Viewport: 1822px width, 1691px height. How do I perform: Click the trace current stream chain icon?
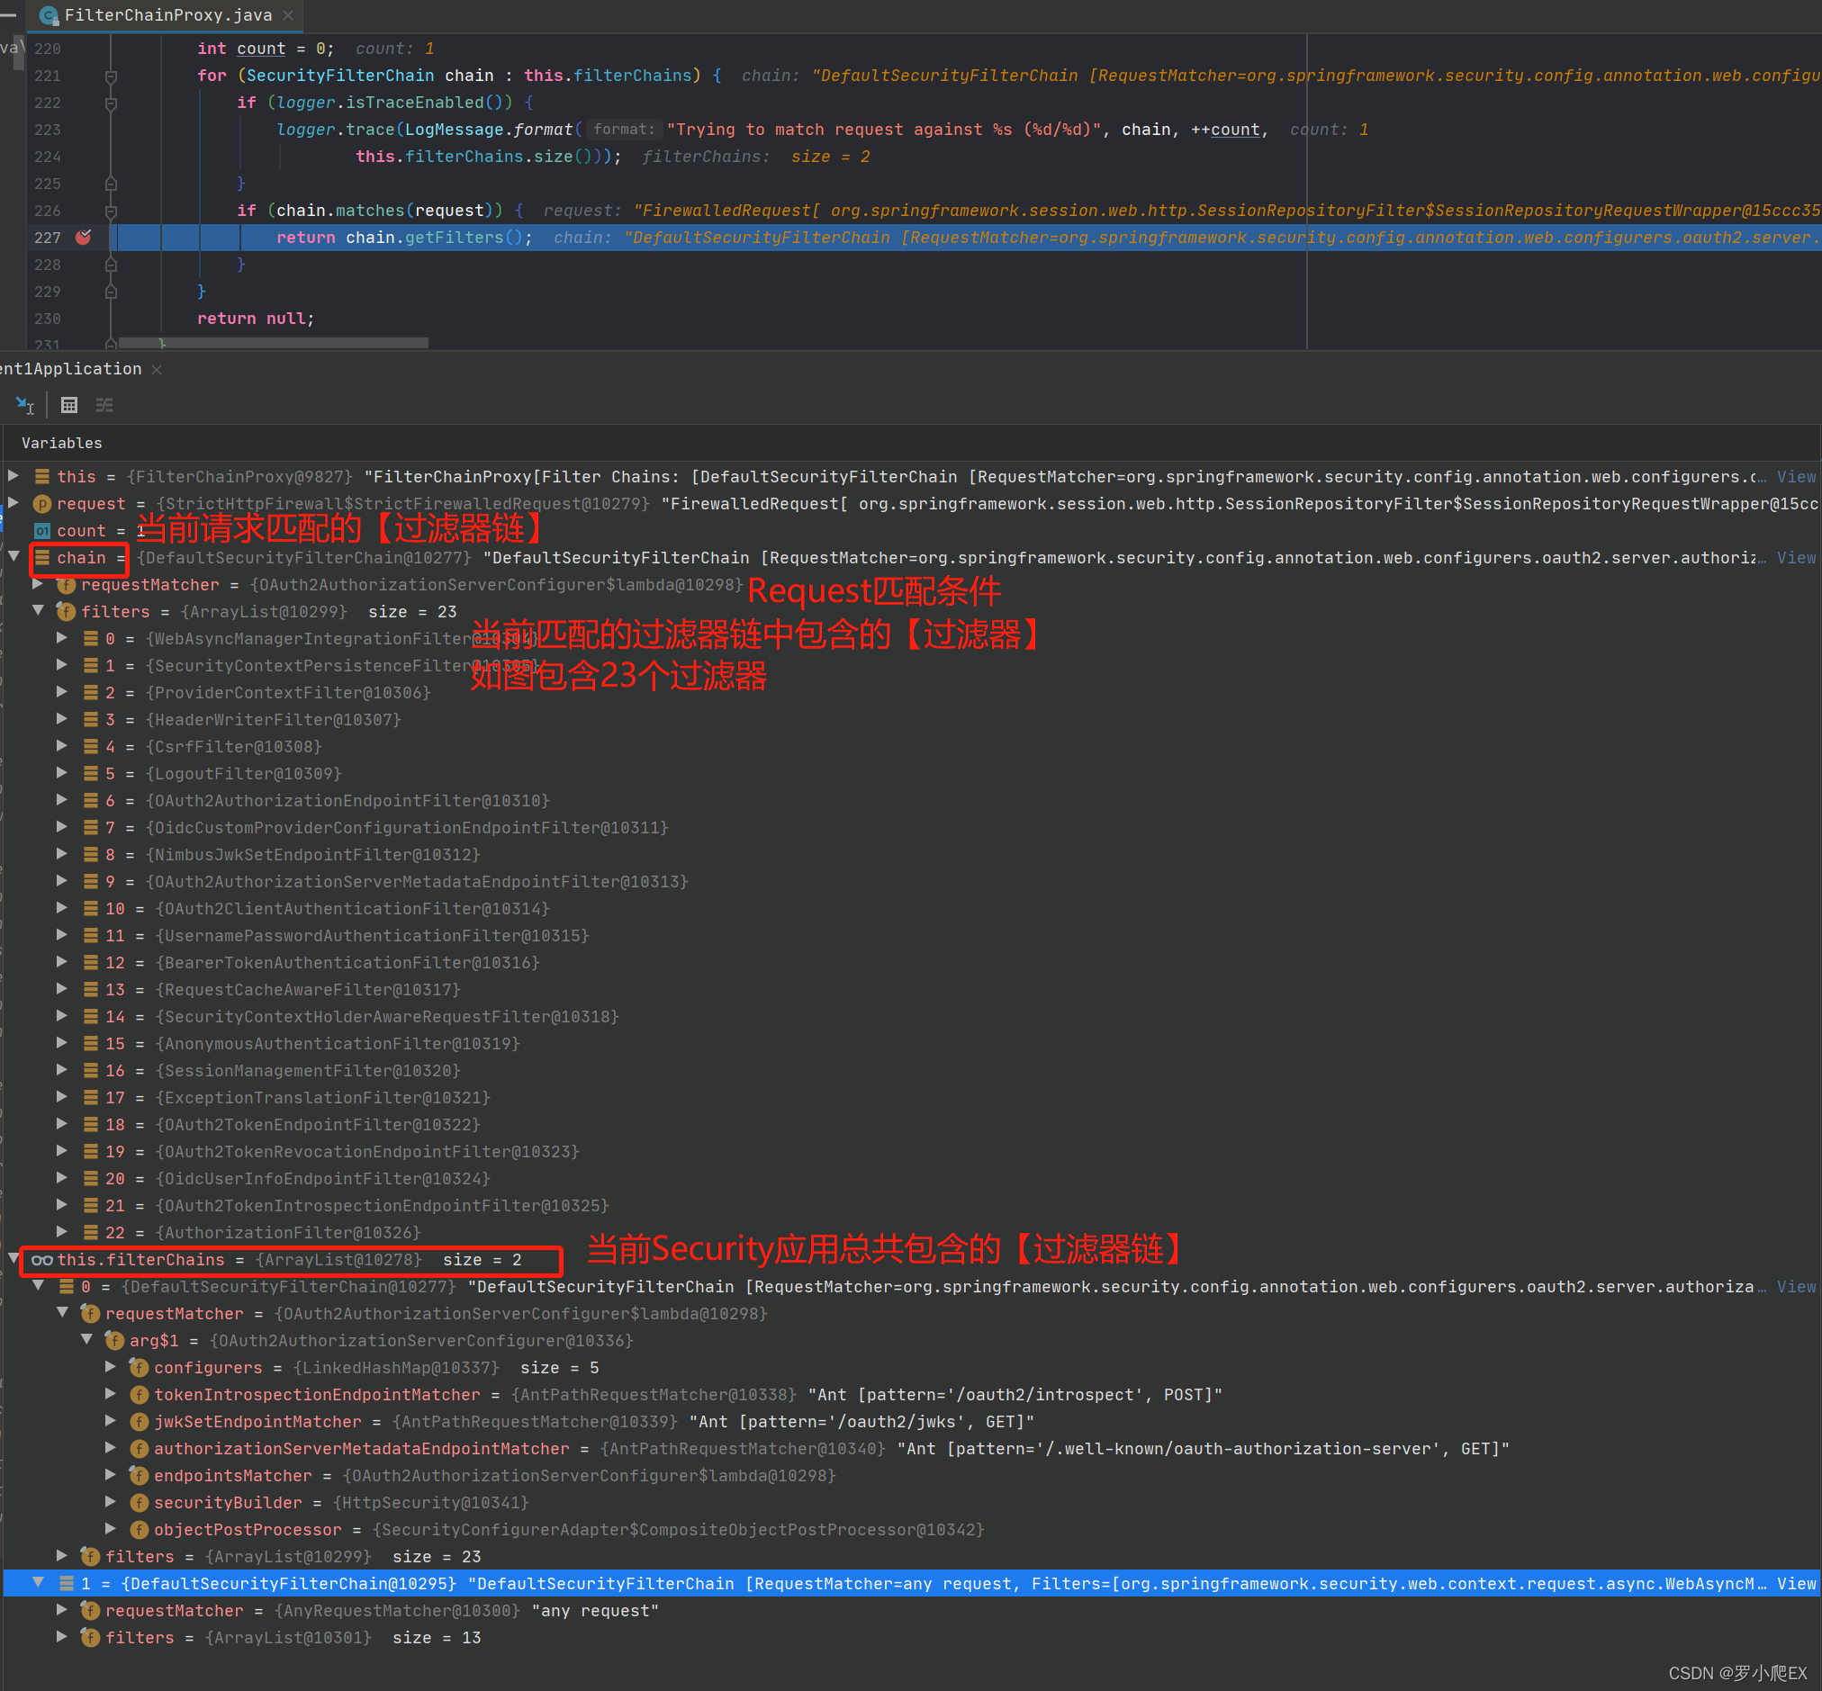104,404
